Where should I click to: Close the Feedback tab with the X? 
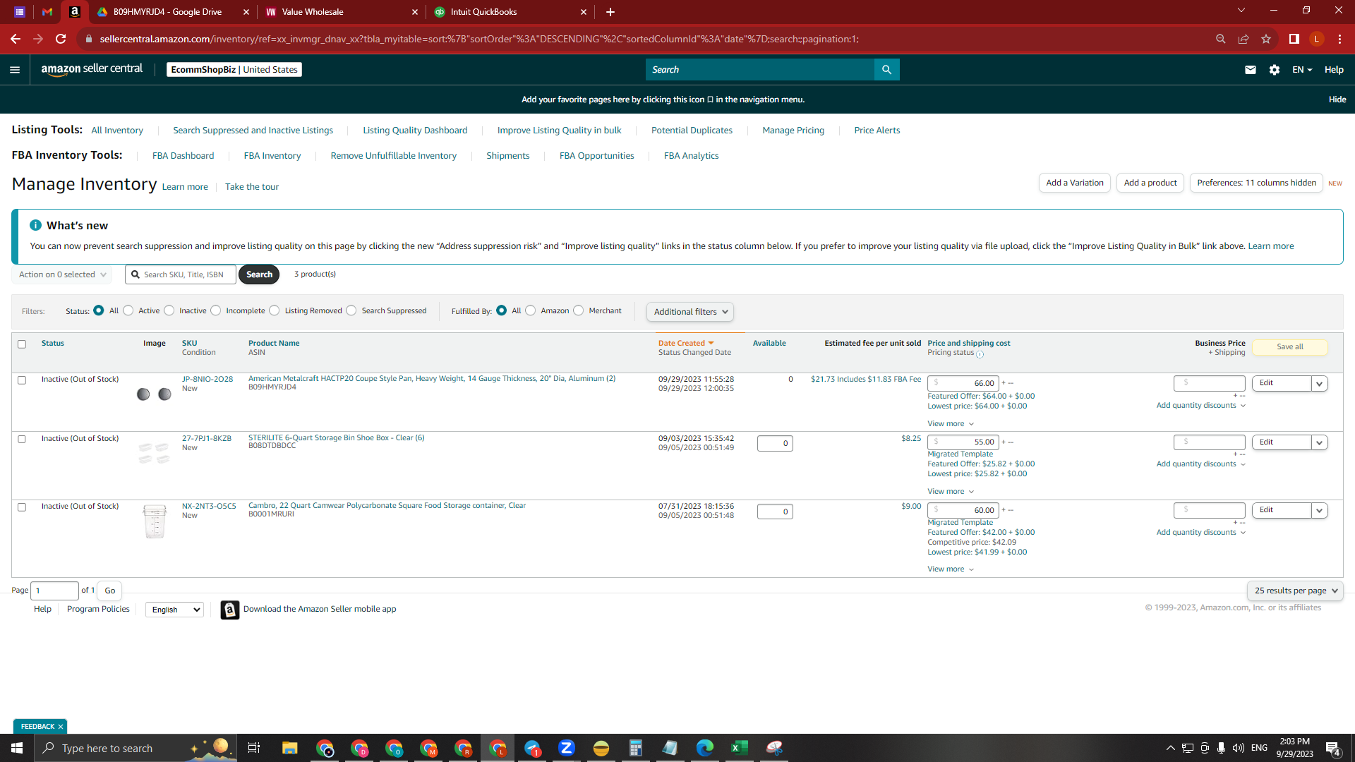pyautogui.click(x=61, y=727)
